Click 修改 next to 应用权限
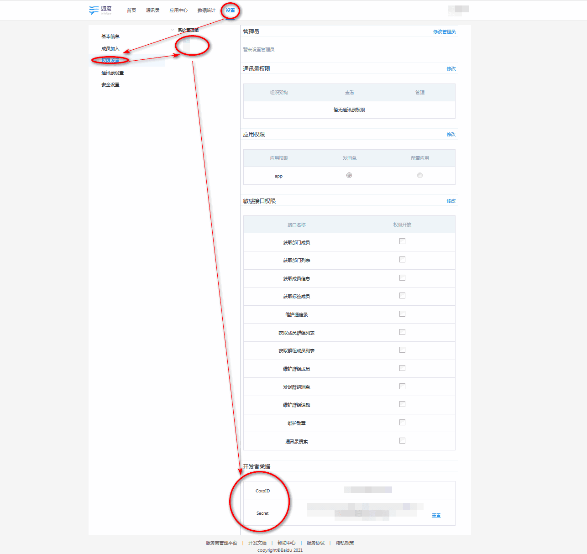 (x=451, y=134)
